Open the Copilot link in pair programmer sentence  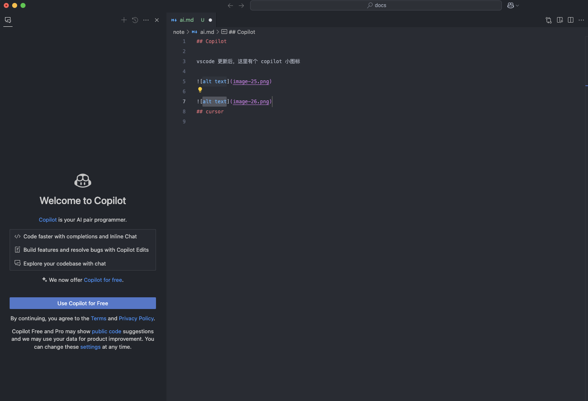[x=48, y=220]
